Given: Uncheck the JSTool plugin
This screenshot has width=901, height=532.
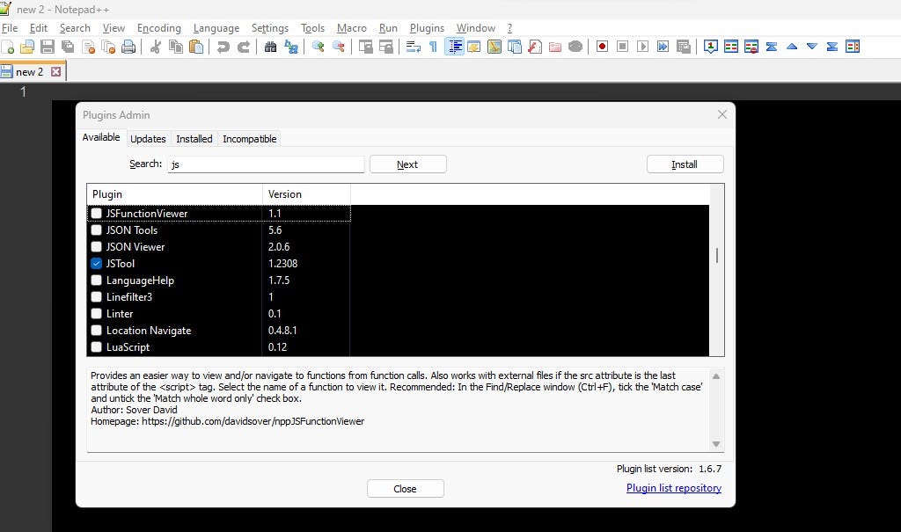Looking at the screenshot, I should (x=96, y=263).
